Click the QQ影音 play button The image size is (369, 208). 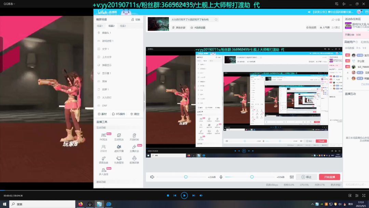pyautogui.click(x=184, y=195)
